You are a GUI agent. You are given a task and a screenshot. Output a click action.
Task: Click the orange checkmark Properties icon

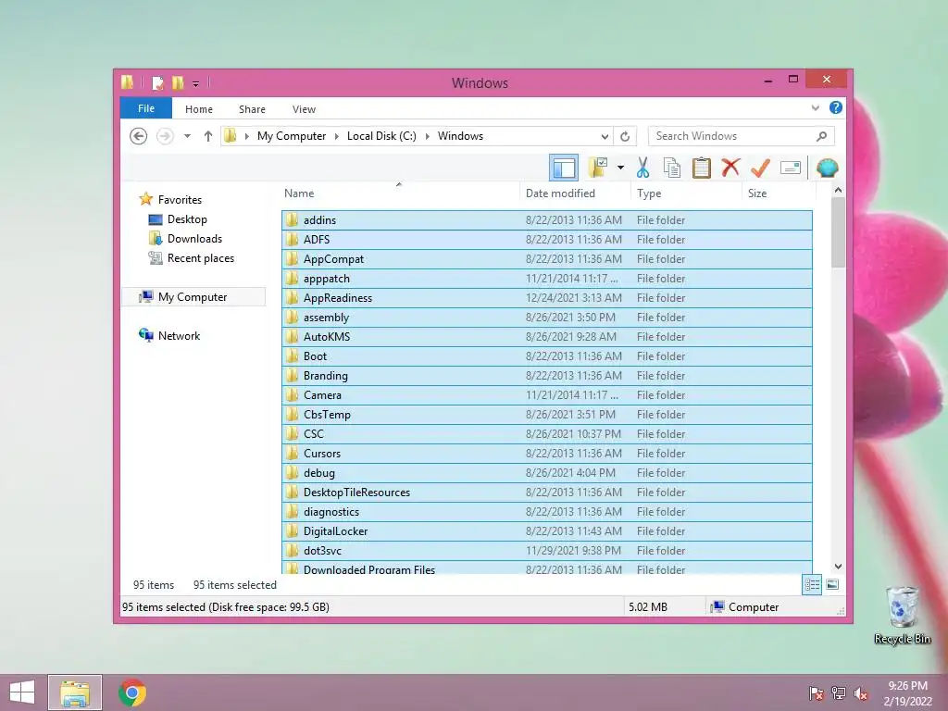[x=760, y=168]
